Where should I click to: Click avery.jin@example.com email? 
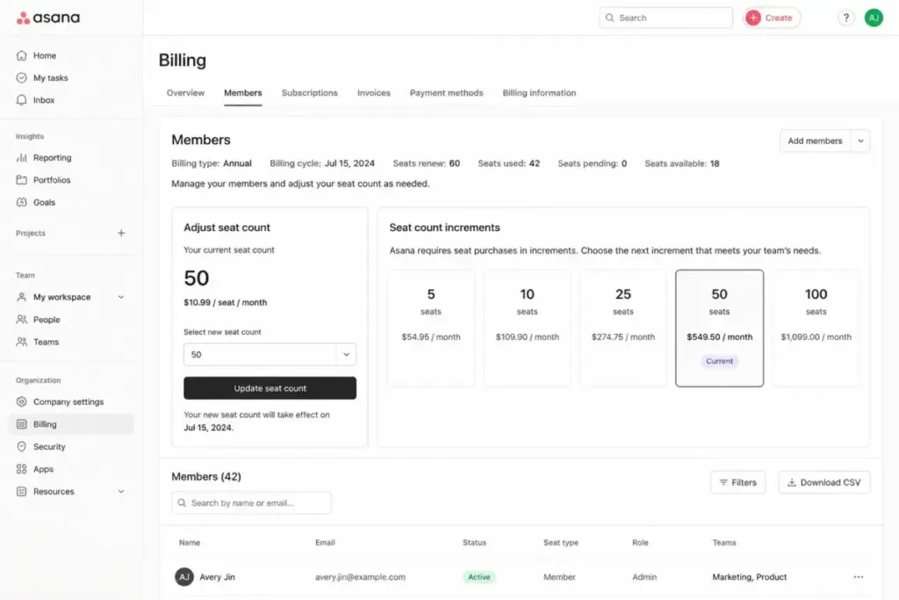(360, 577)
